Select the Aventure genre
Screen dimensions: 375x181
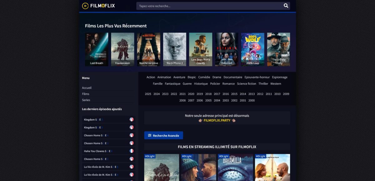coord(179,77)
